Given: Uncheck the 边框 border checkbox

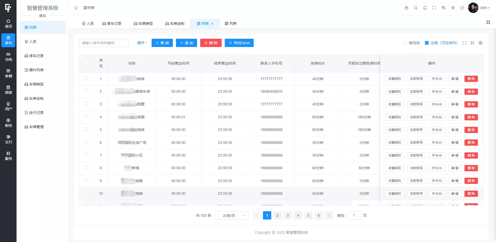Looking at the screenshot, I should [x=427, y=43].
